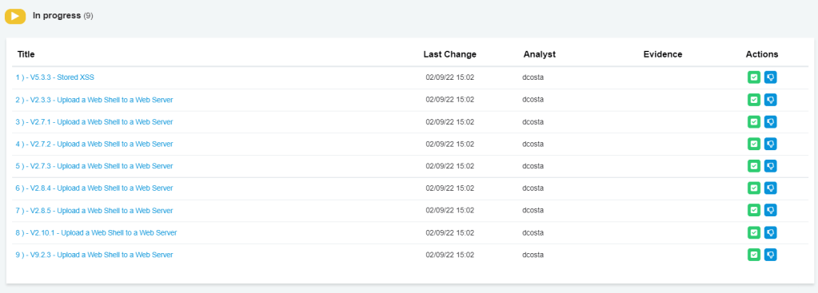Click the yellow In progress play icon
The width and height of the screenshot is (818, 293).
click(15, 16)
